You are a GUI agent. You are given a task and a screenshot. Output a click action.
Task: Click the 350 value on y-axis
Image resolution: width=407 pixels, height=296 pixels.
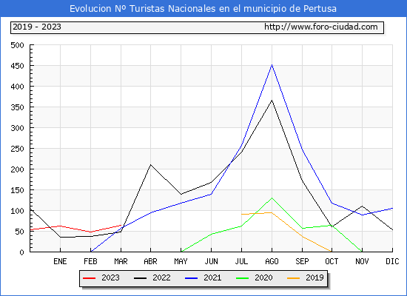click(18, 107)
